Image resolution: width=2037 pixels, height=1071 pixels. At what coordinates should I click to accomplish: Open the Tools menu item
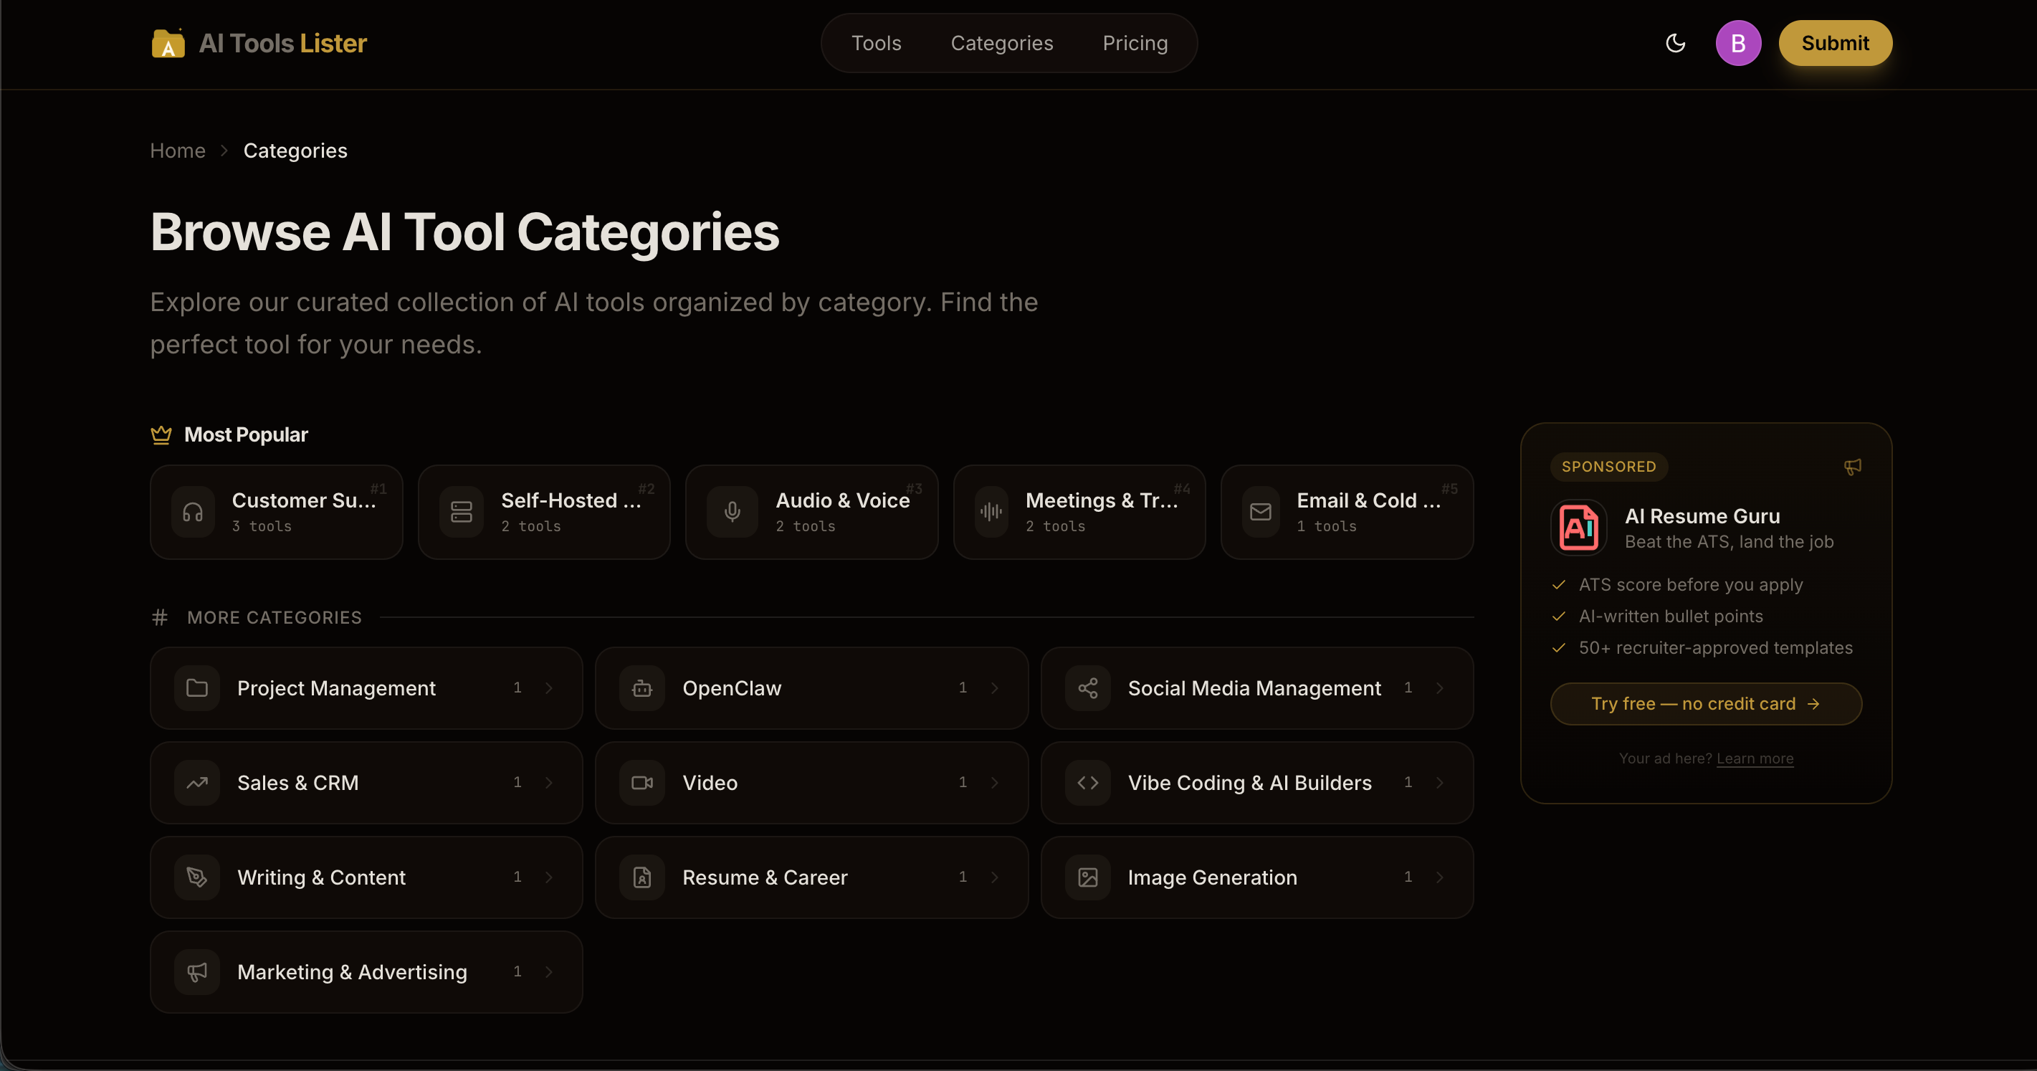pos(876,43)
